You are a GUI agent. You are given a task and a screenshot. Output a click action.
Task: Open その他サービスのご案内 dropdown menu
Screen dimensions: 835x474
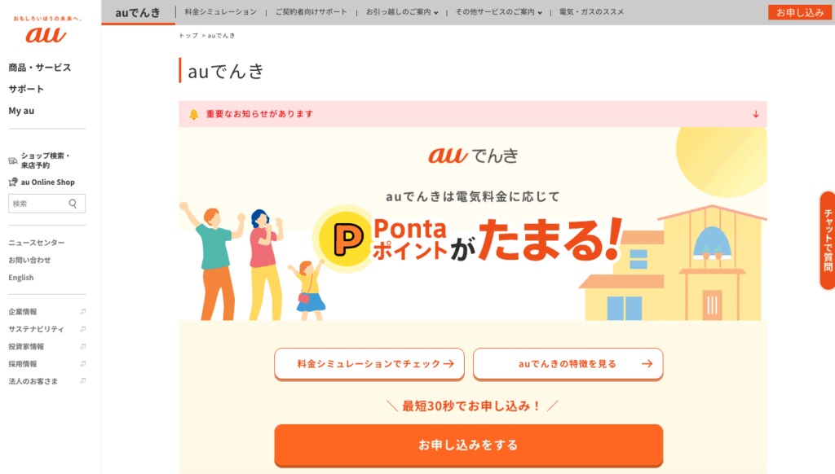click(498, 12)
